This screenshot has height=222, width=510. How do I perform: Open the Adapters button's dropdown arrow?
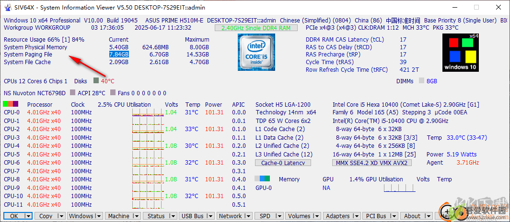click(x=356, y=216)
